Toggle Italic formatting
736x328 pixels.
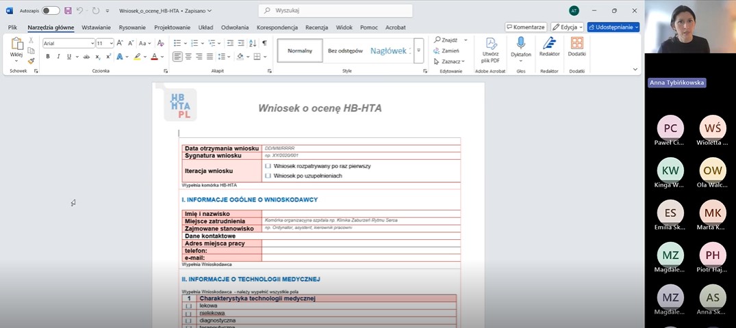pyautogui.click(x=58, y=57)
